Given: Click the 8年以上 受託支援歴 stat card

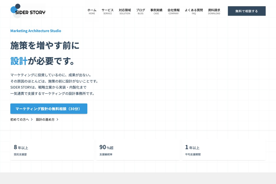Looking at the screenshot, I should point(52,150).
